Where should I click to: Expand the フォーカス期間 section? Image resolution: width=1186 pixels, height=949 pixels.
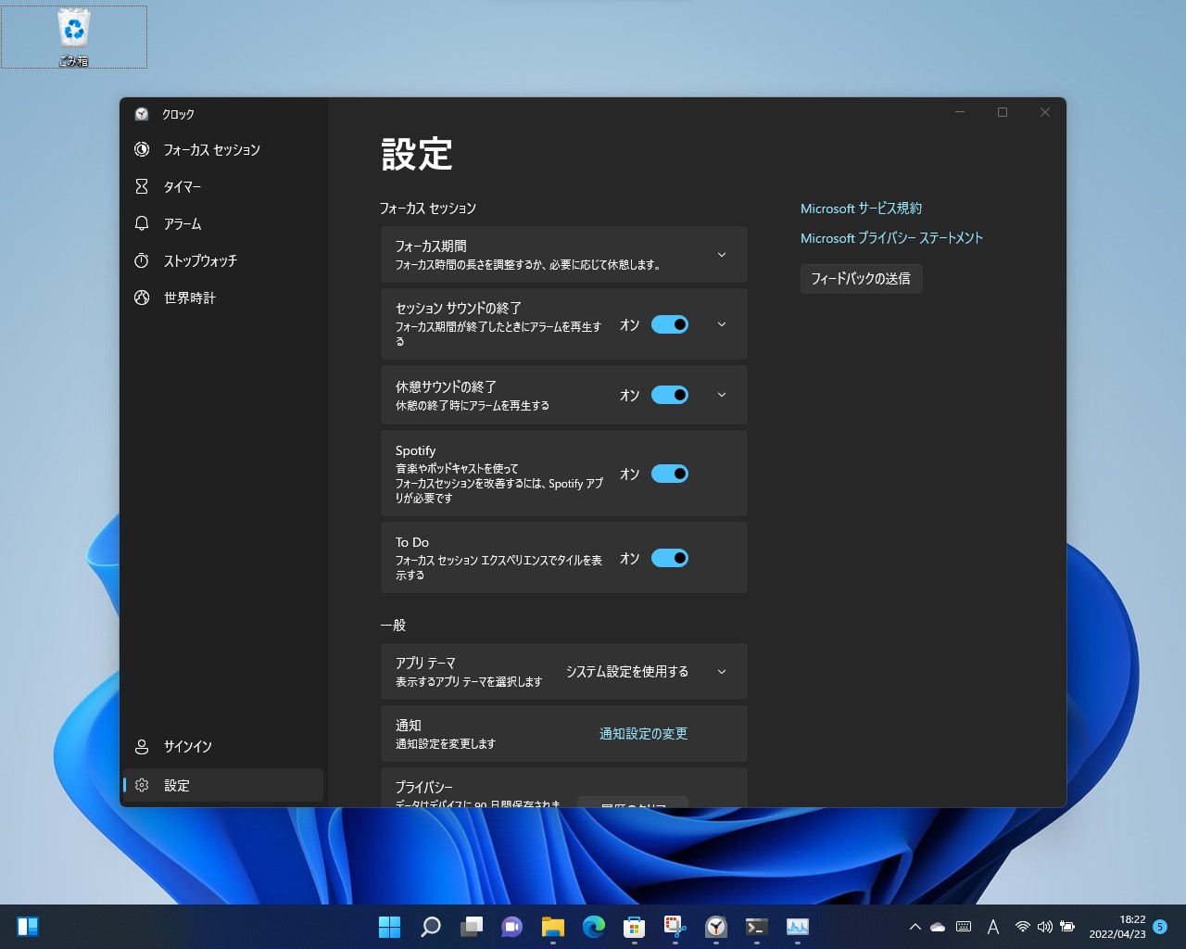pos(721,254)
